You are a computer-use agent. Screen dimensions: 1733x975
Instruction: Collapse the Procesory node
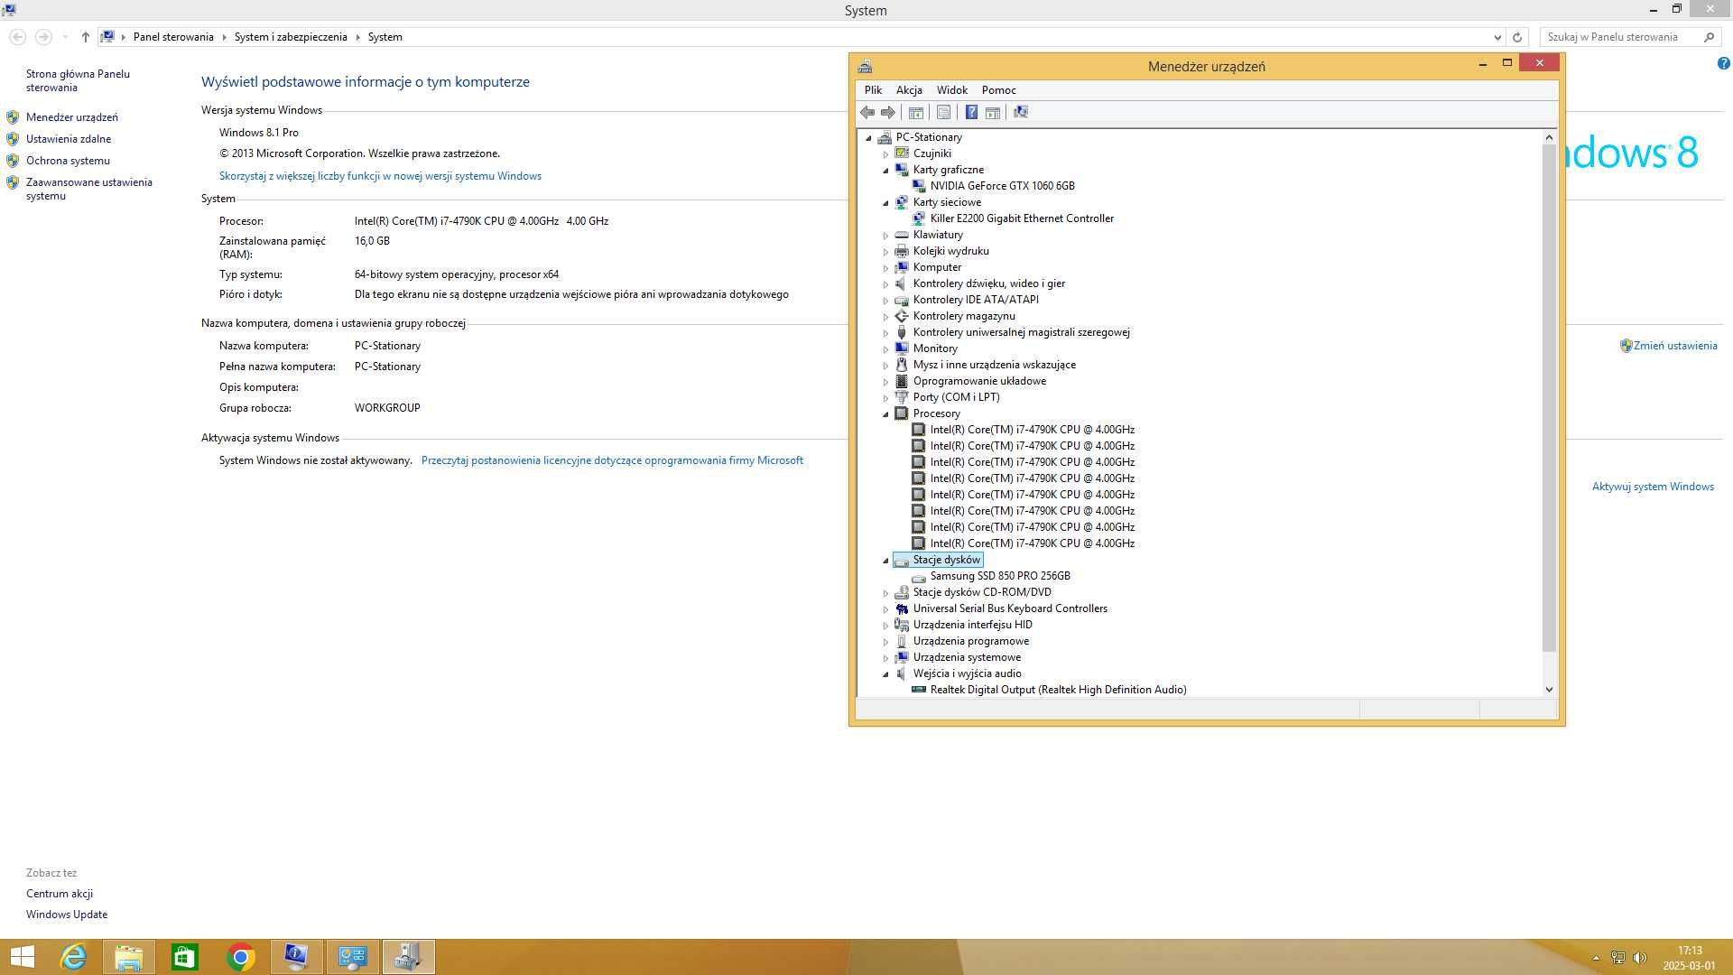pos(885,414)
